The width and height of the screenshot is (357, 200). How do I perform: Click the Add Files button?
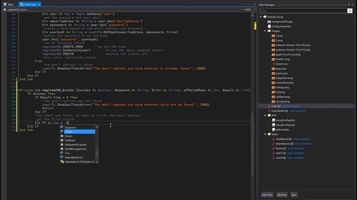[267, 195]
